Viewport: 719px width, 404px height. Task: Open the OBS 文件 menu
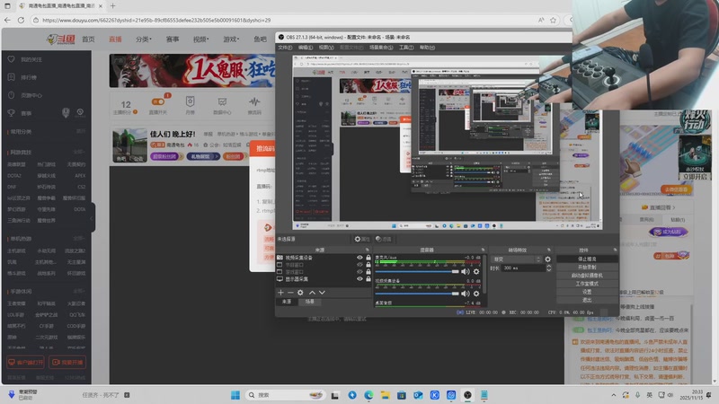tap(285, 48)
